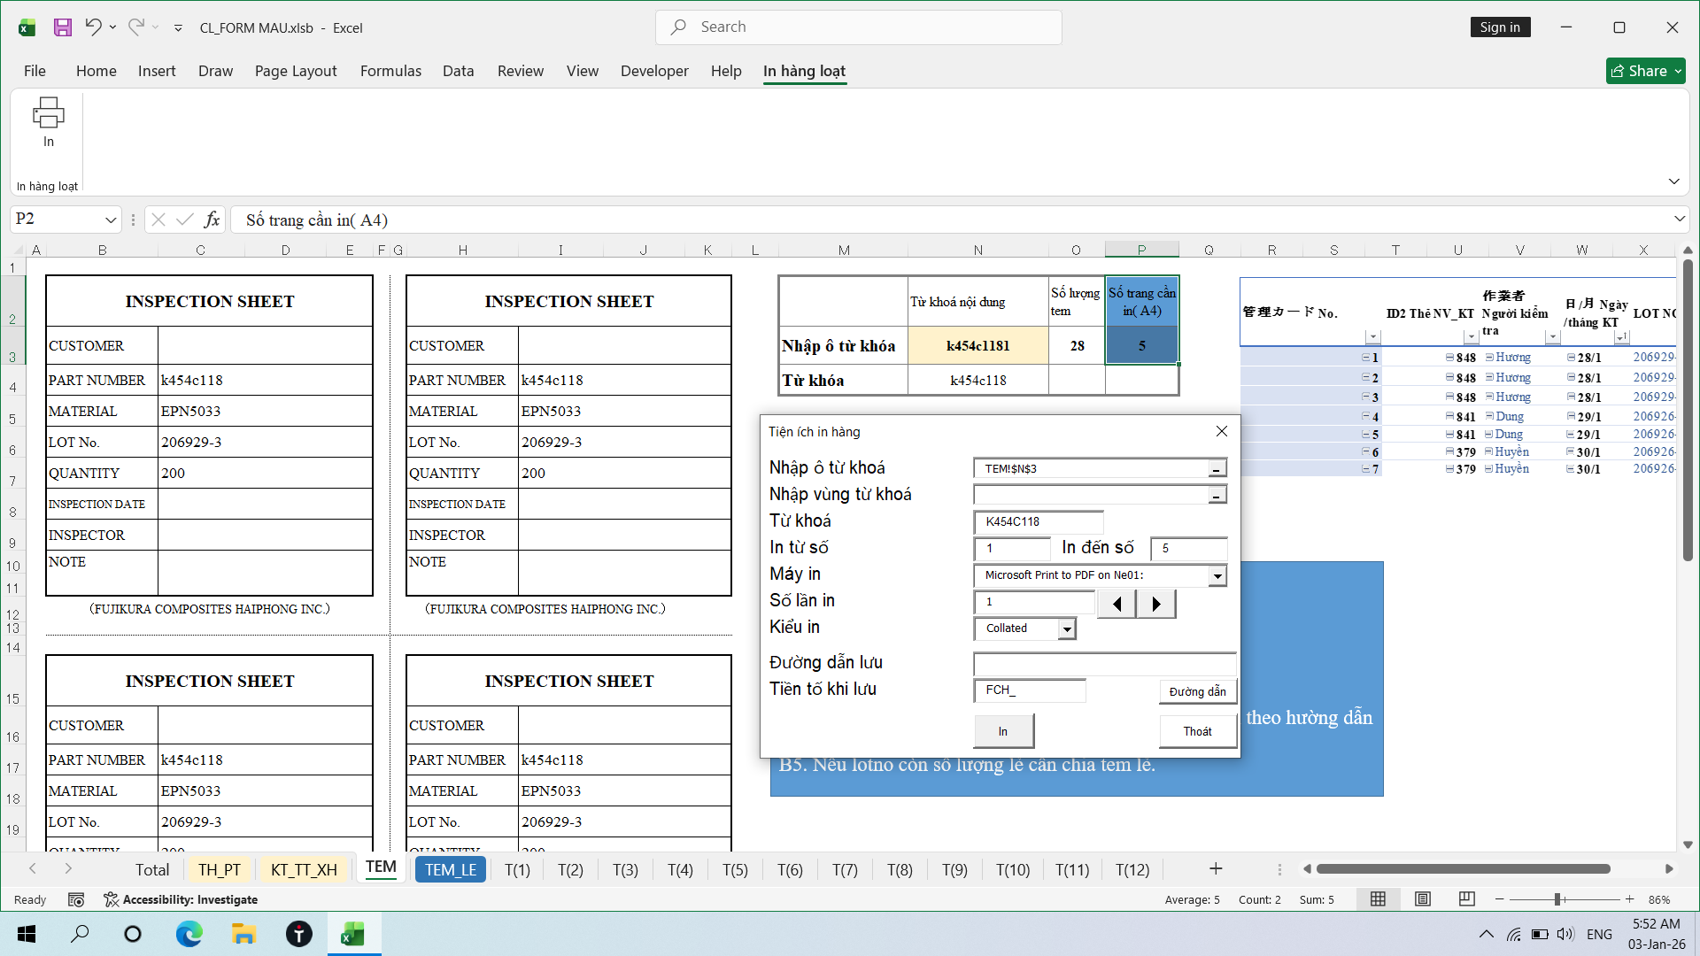Open Microsoft Edge from the taskbar
The width and height of the screenshot is (1700, 956).
pos(189,934)
